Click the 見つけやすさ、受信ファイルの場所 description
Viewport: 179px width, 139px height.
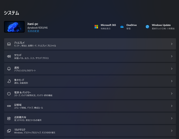[x=28, y=120]
